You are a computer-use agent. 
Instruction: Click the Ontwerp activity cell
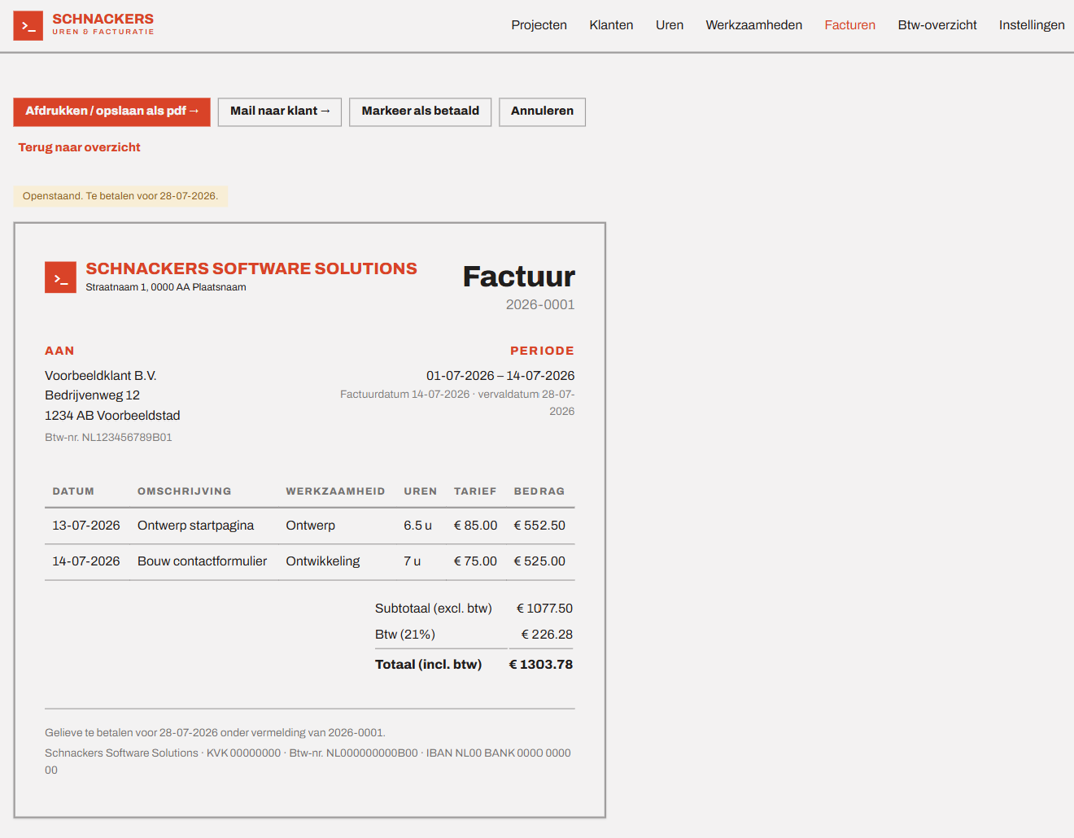[x=310, y=526]
